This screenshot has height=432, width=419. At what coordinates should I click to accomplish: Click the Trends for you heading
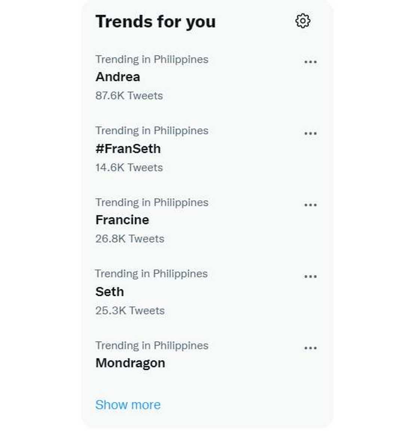coord(155,21)
